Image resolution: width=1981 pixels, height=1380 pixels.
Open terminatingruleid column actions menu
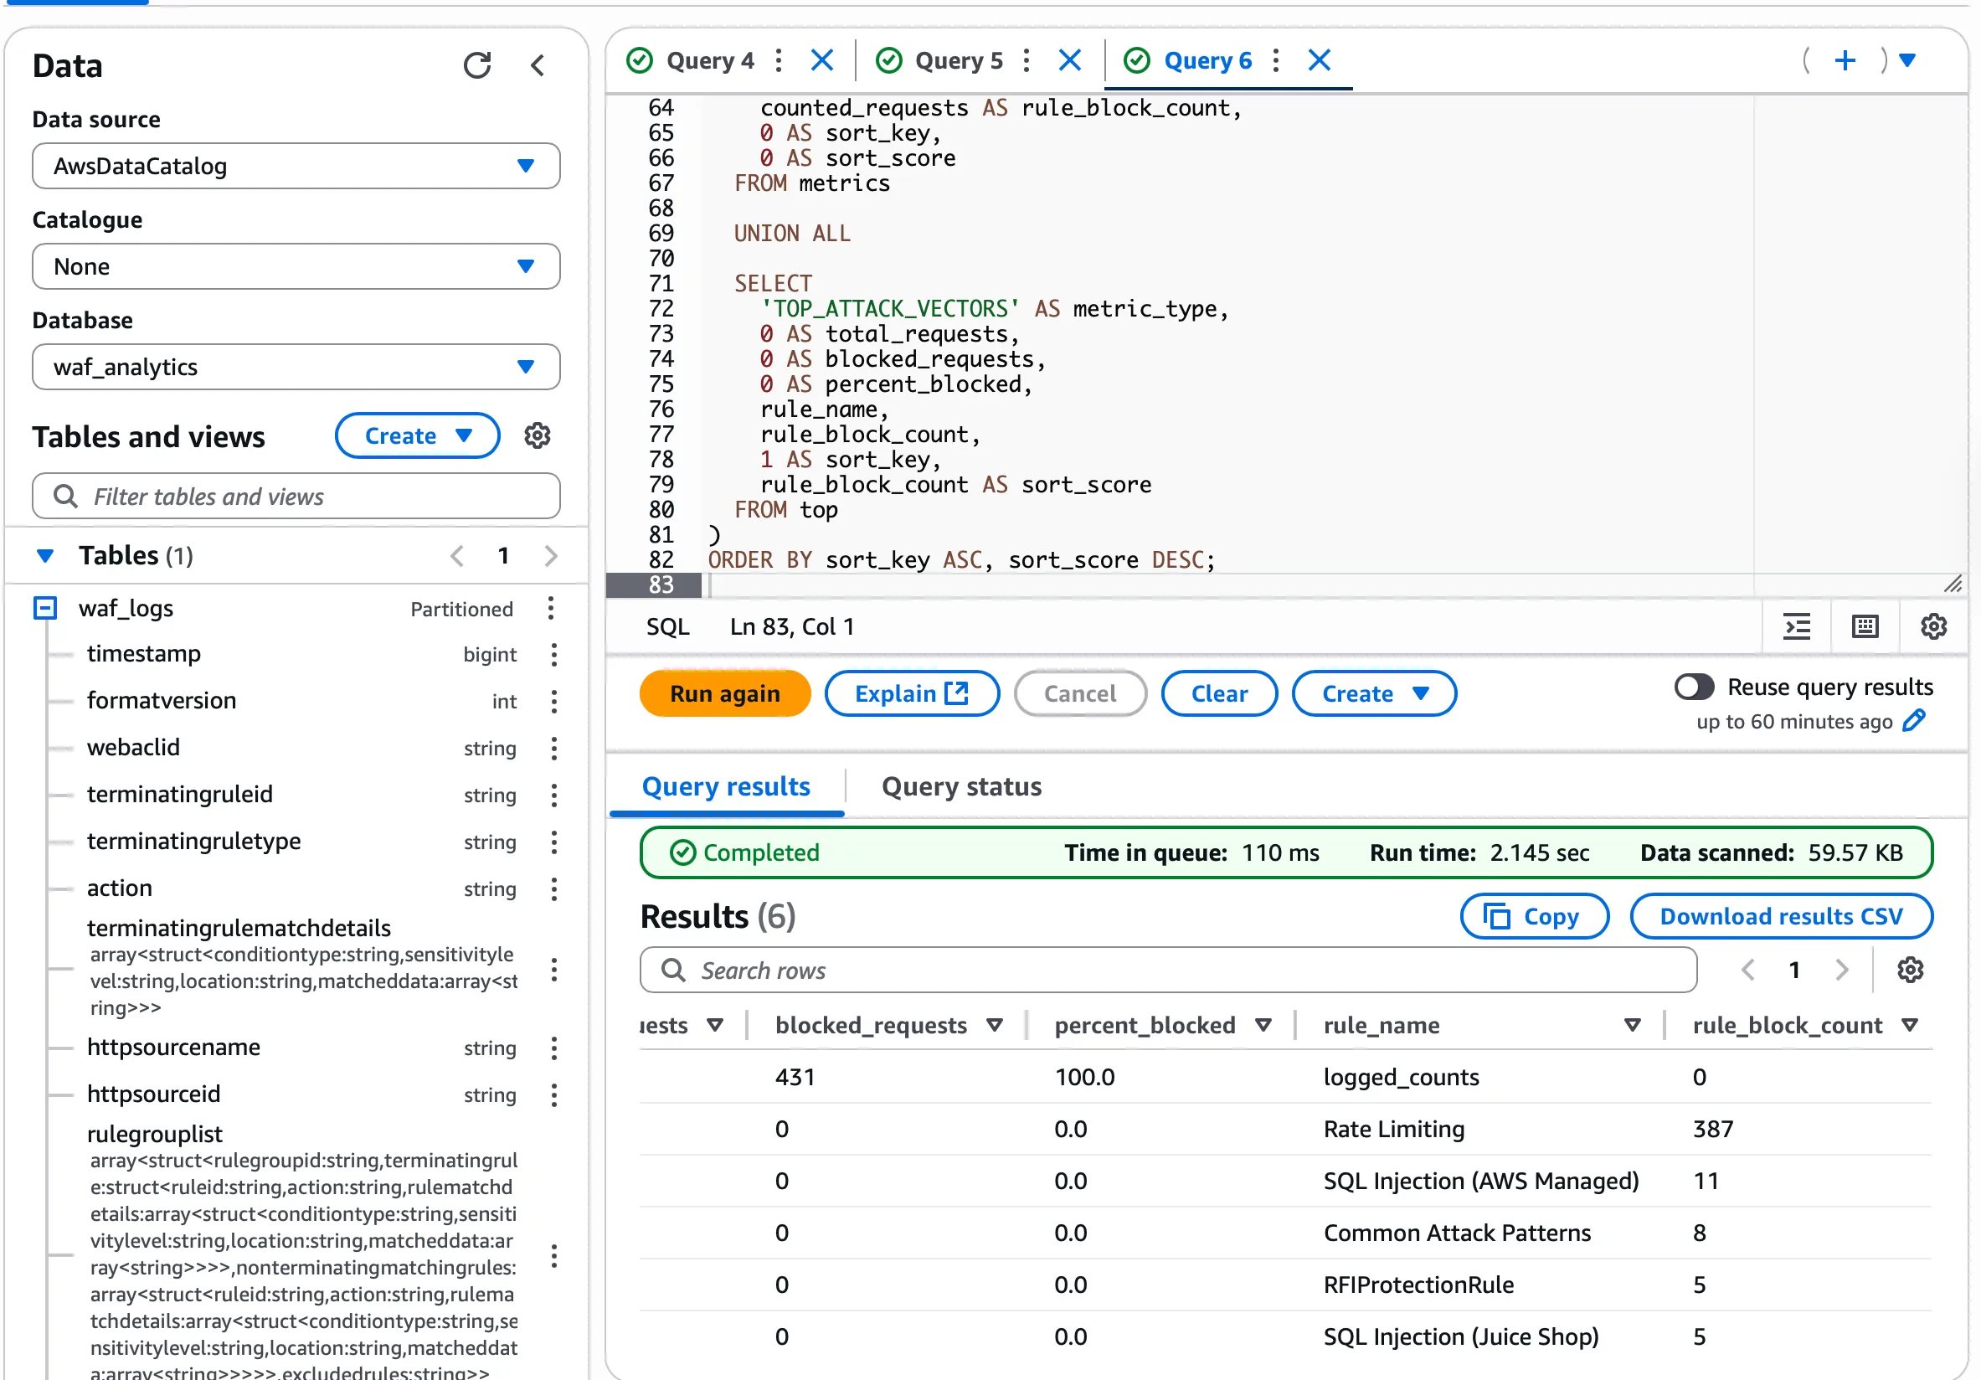pos(554,795)
